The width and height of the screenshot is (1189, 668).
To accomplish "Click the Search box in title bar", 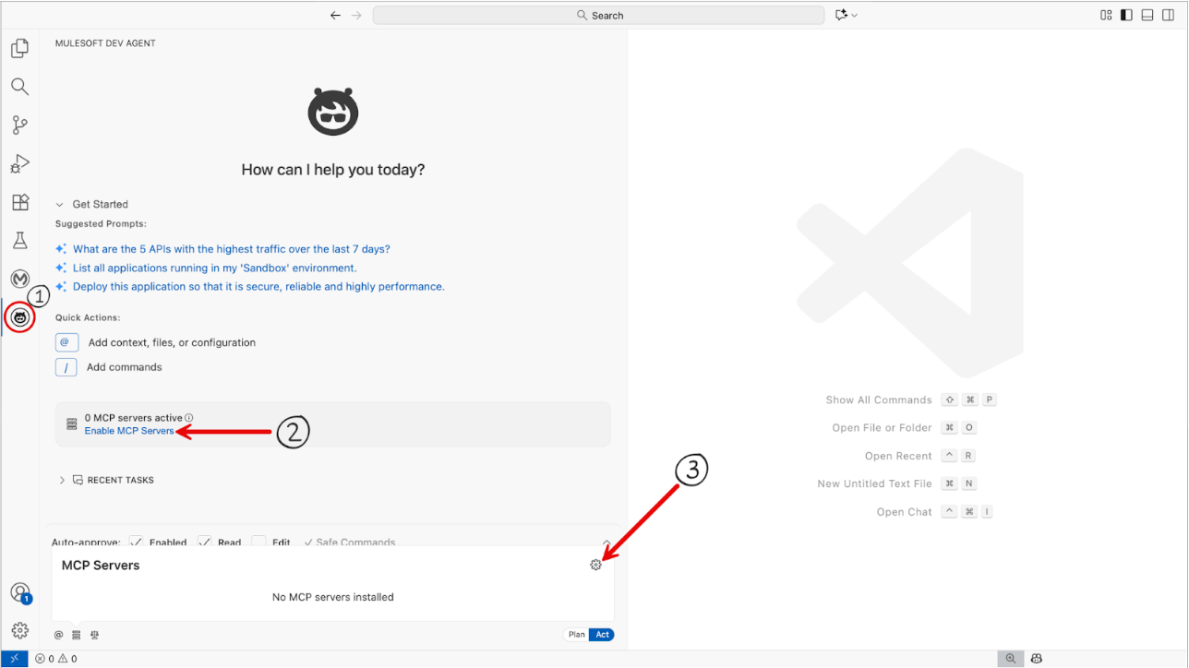I will pos(598,15).
